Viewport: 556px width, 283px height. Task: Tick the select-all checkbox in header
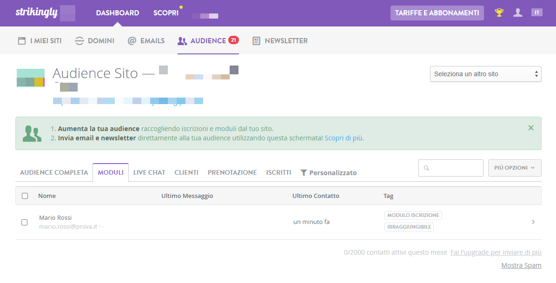pyautogui.click(x=25, y=196)
